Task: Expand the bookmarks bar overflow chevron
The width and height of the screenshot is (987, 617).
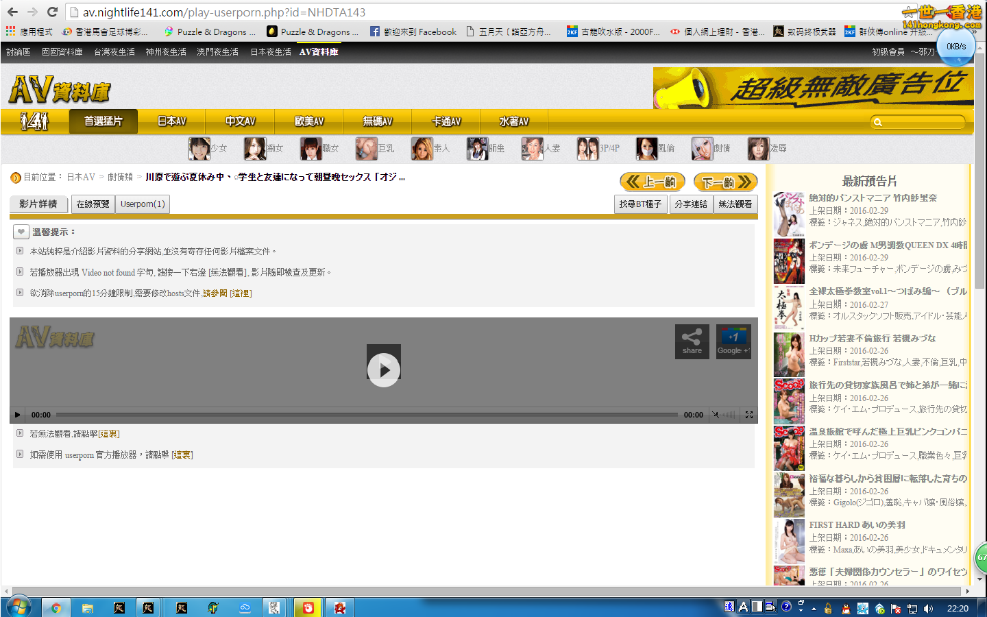Action: point(973,32)
